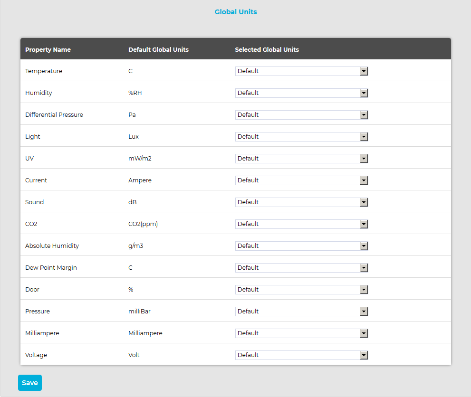
Task: Click the Temperature property name cell
Action: tap(44, 71)
